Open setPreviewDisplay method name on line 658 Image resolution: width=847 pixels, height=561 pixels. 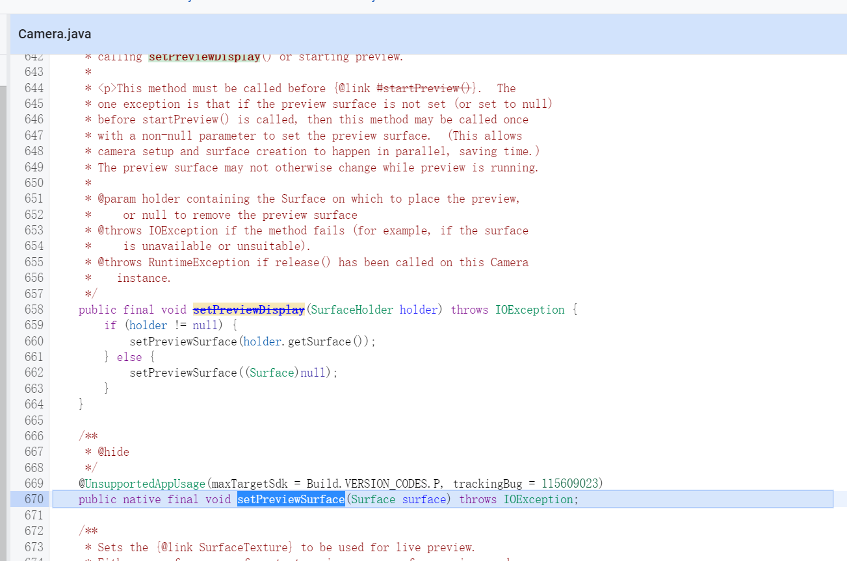click(249, 310)
